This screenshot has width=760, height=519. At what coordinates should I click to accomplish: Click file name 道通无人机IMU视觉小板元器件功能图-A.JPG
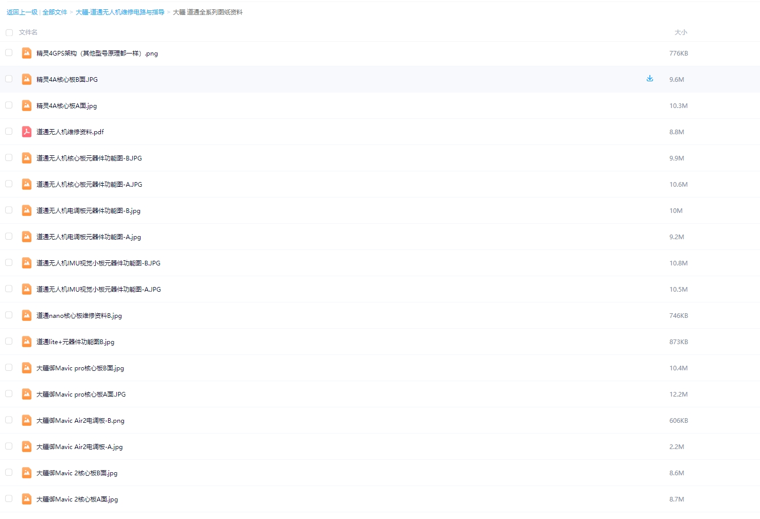coord(99,289)
